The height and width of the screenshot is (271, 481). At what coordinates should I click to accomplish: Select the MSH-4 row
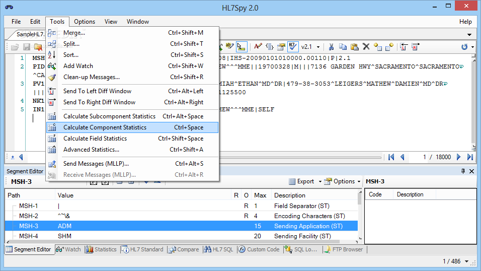tap(181, 236)
